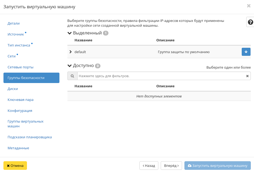Collapse the Доступно section

click(x=70, y=66)
